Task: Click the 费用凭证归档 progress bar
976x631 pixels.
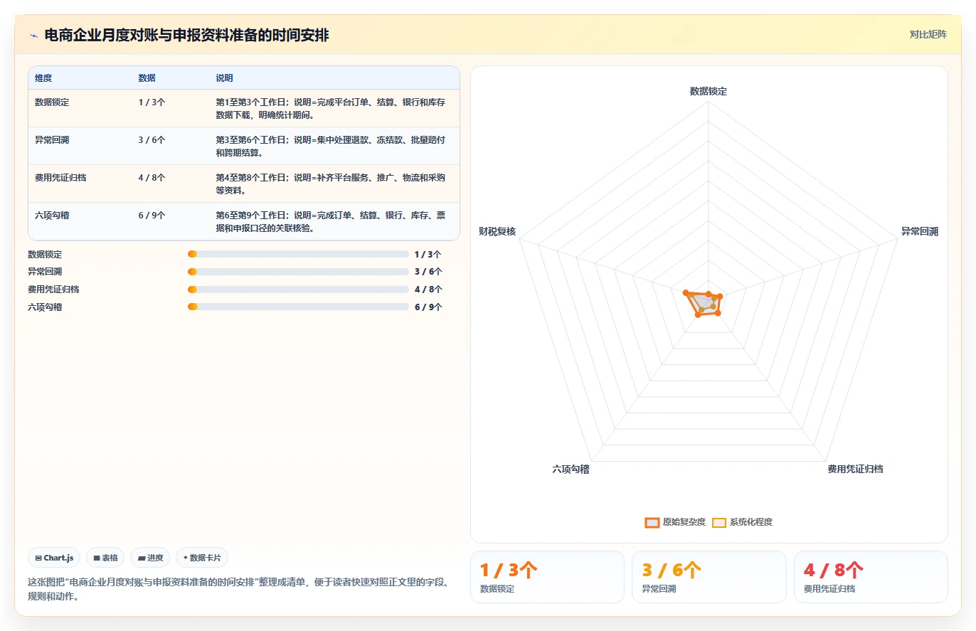Action: click(298, 289)
